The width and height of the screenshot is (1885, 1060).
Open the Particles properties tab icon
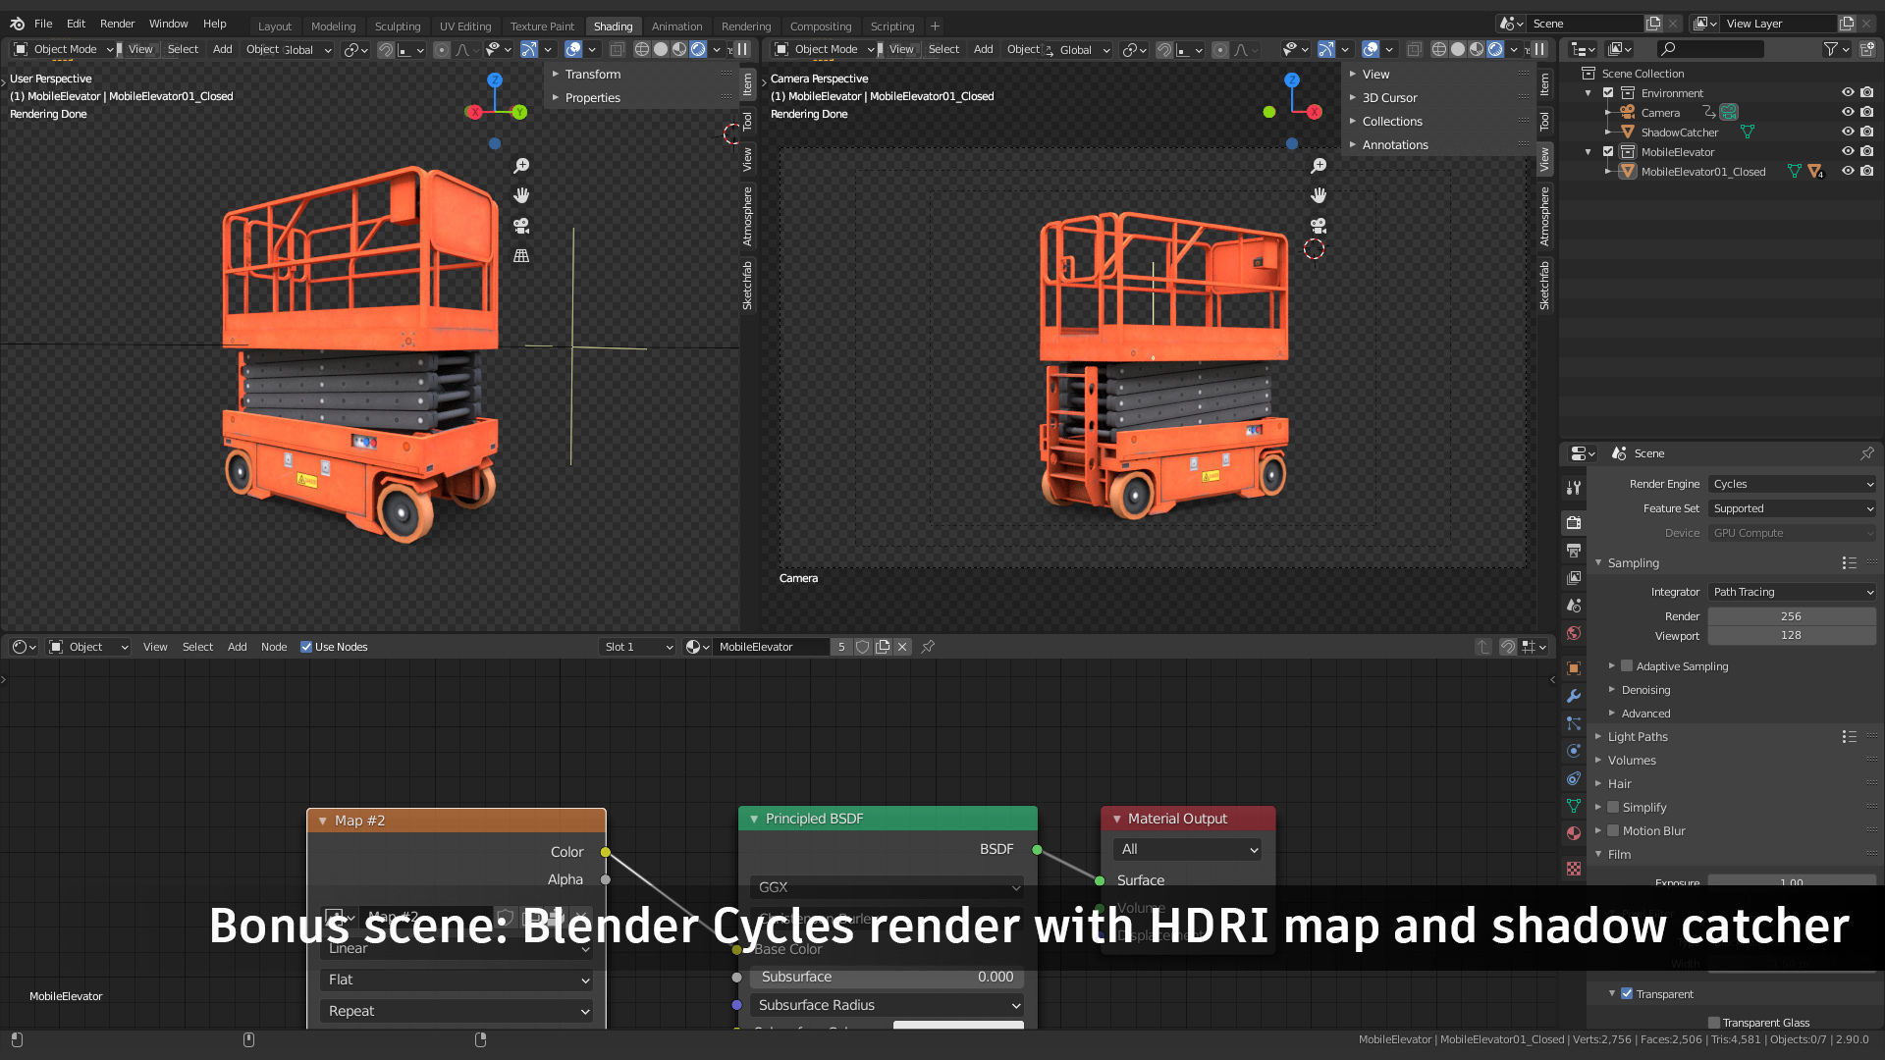click(1574, 723)
